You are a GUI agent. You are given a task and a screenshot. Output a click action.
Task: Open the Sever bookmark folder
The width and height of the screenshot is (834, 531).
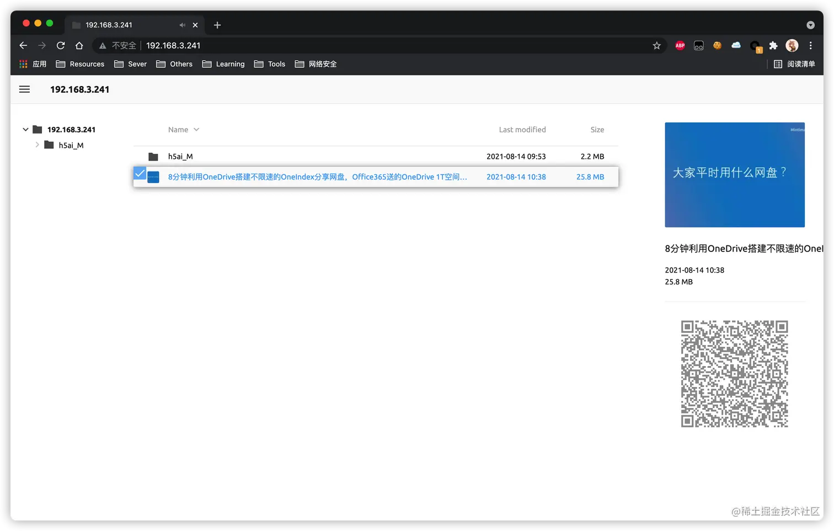click(x=130, y=64)
